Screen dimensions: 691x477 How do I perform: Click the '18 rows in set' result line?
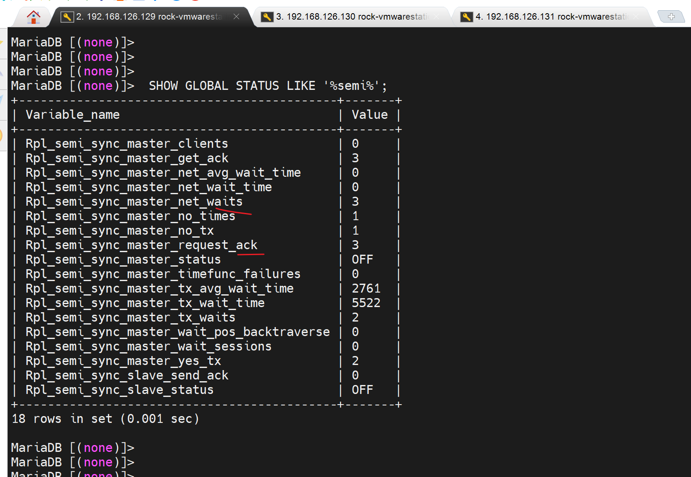tap(105, 419)
